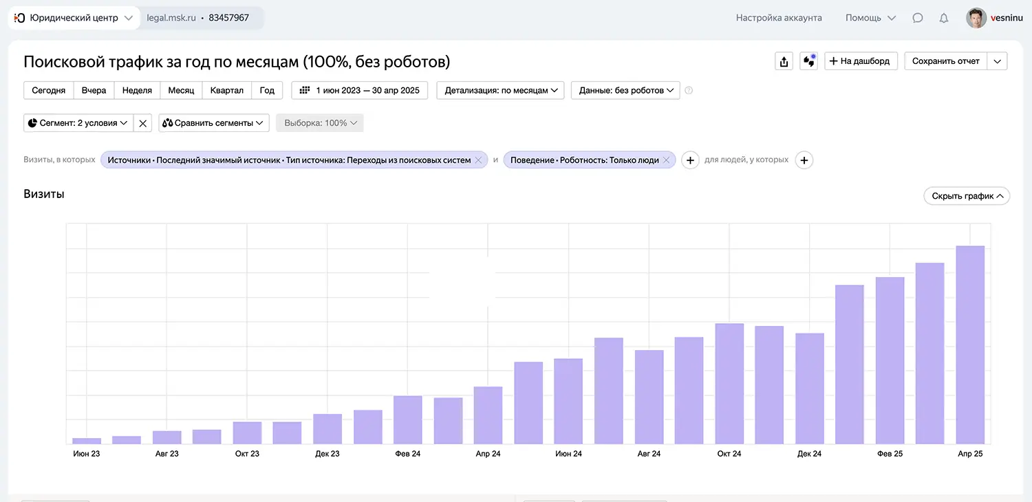Switch period to 'Неделя'
Screen dimensions: 1032x502
click(x=137, y=91)
